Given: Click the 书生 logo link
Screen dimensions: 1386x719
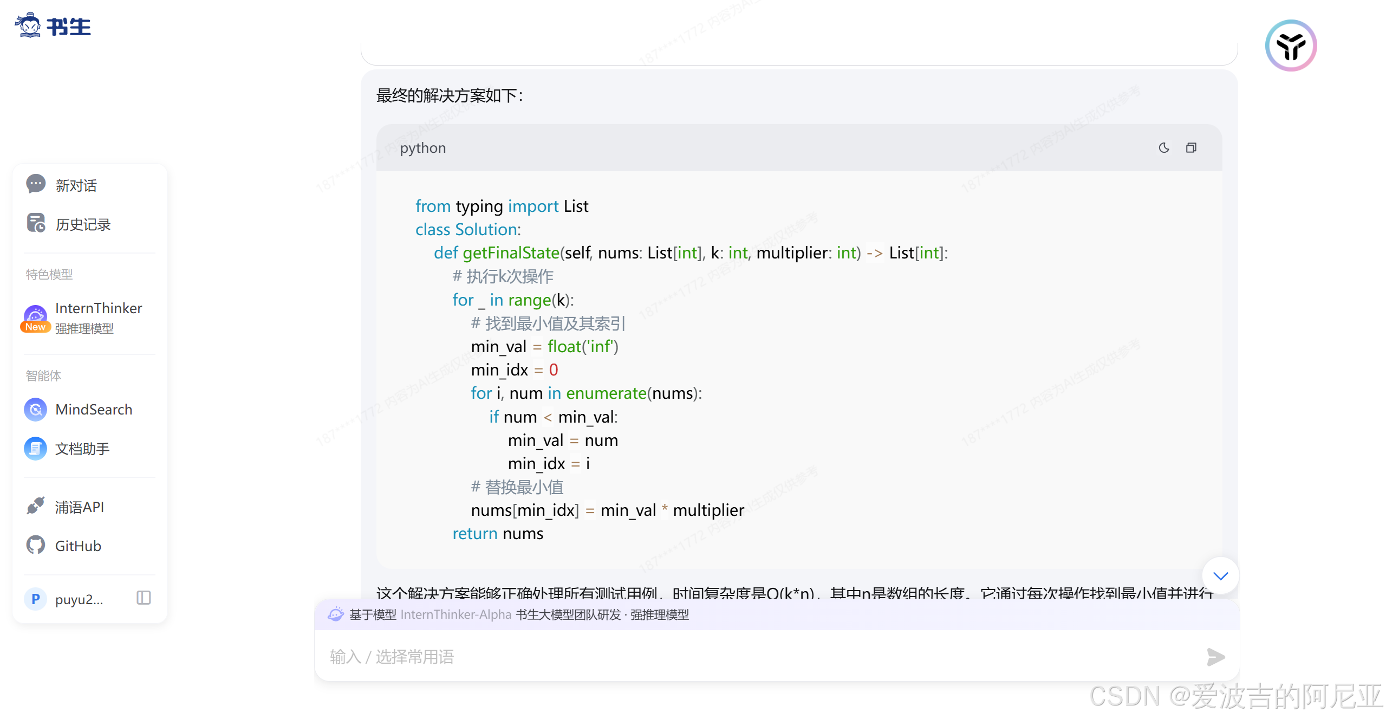Looking at the screenshot, I should tap(53, 26).
